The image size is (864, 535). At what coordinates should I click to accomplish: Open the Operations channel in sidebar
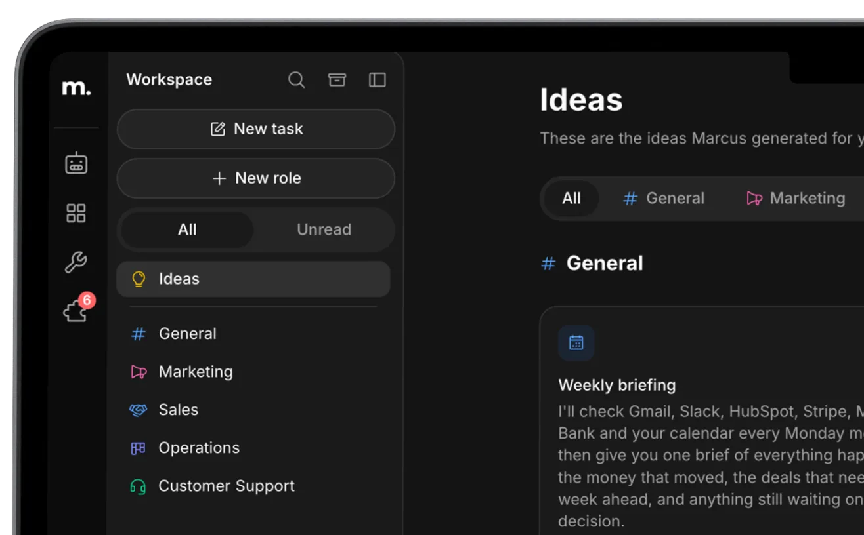253,448
